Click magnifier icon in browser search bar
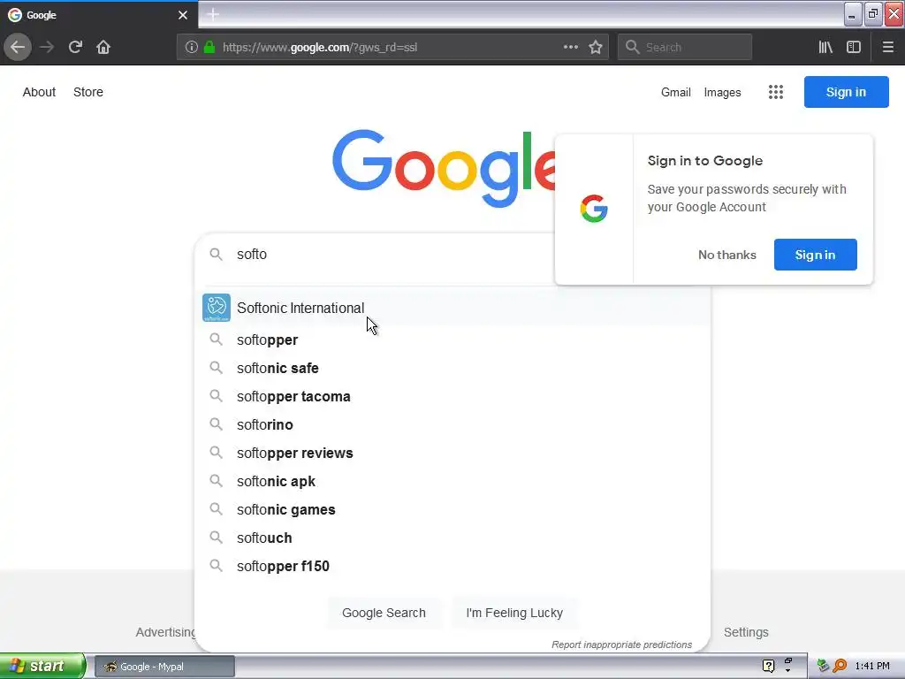Image resolution: width=905 pixels, height=679 pixels. 633,48
